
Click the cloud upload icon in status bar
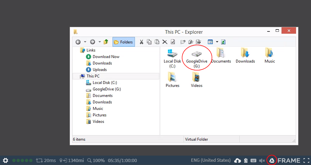(237, 160)
